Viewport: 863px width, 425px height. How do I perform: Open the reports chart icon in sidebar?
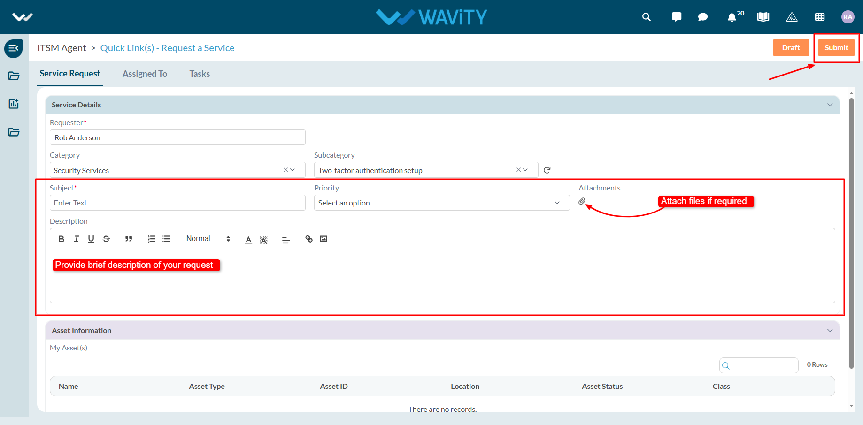point(14,104)
